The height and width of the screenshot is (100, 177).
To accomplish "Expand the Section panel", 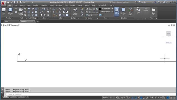I will pyautogui.click(x=74, y=18).
